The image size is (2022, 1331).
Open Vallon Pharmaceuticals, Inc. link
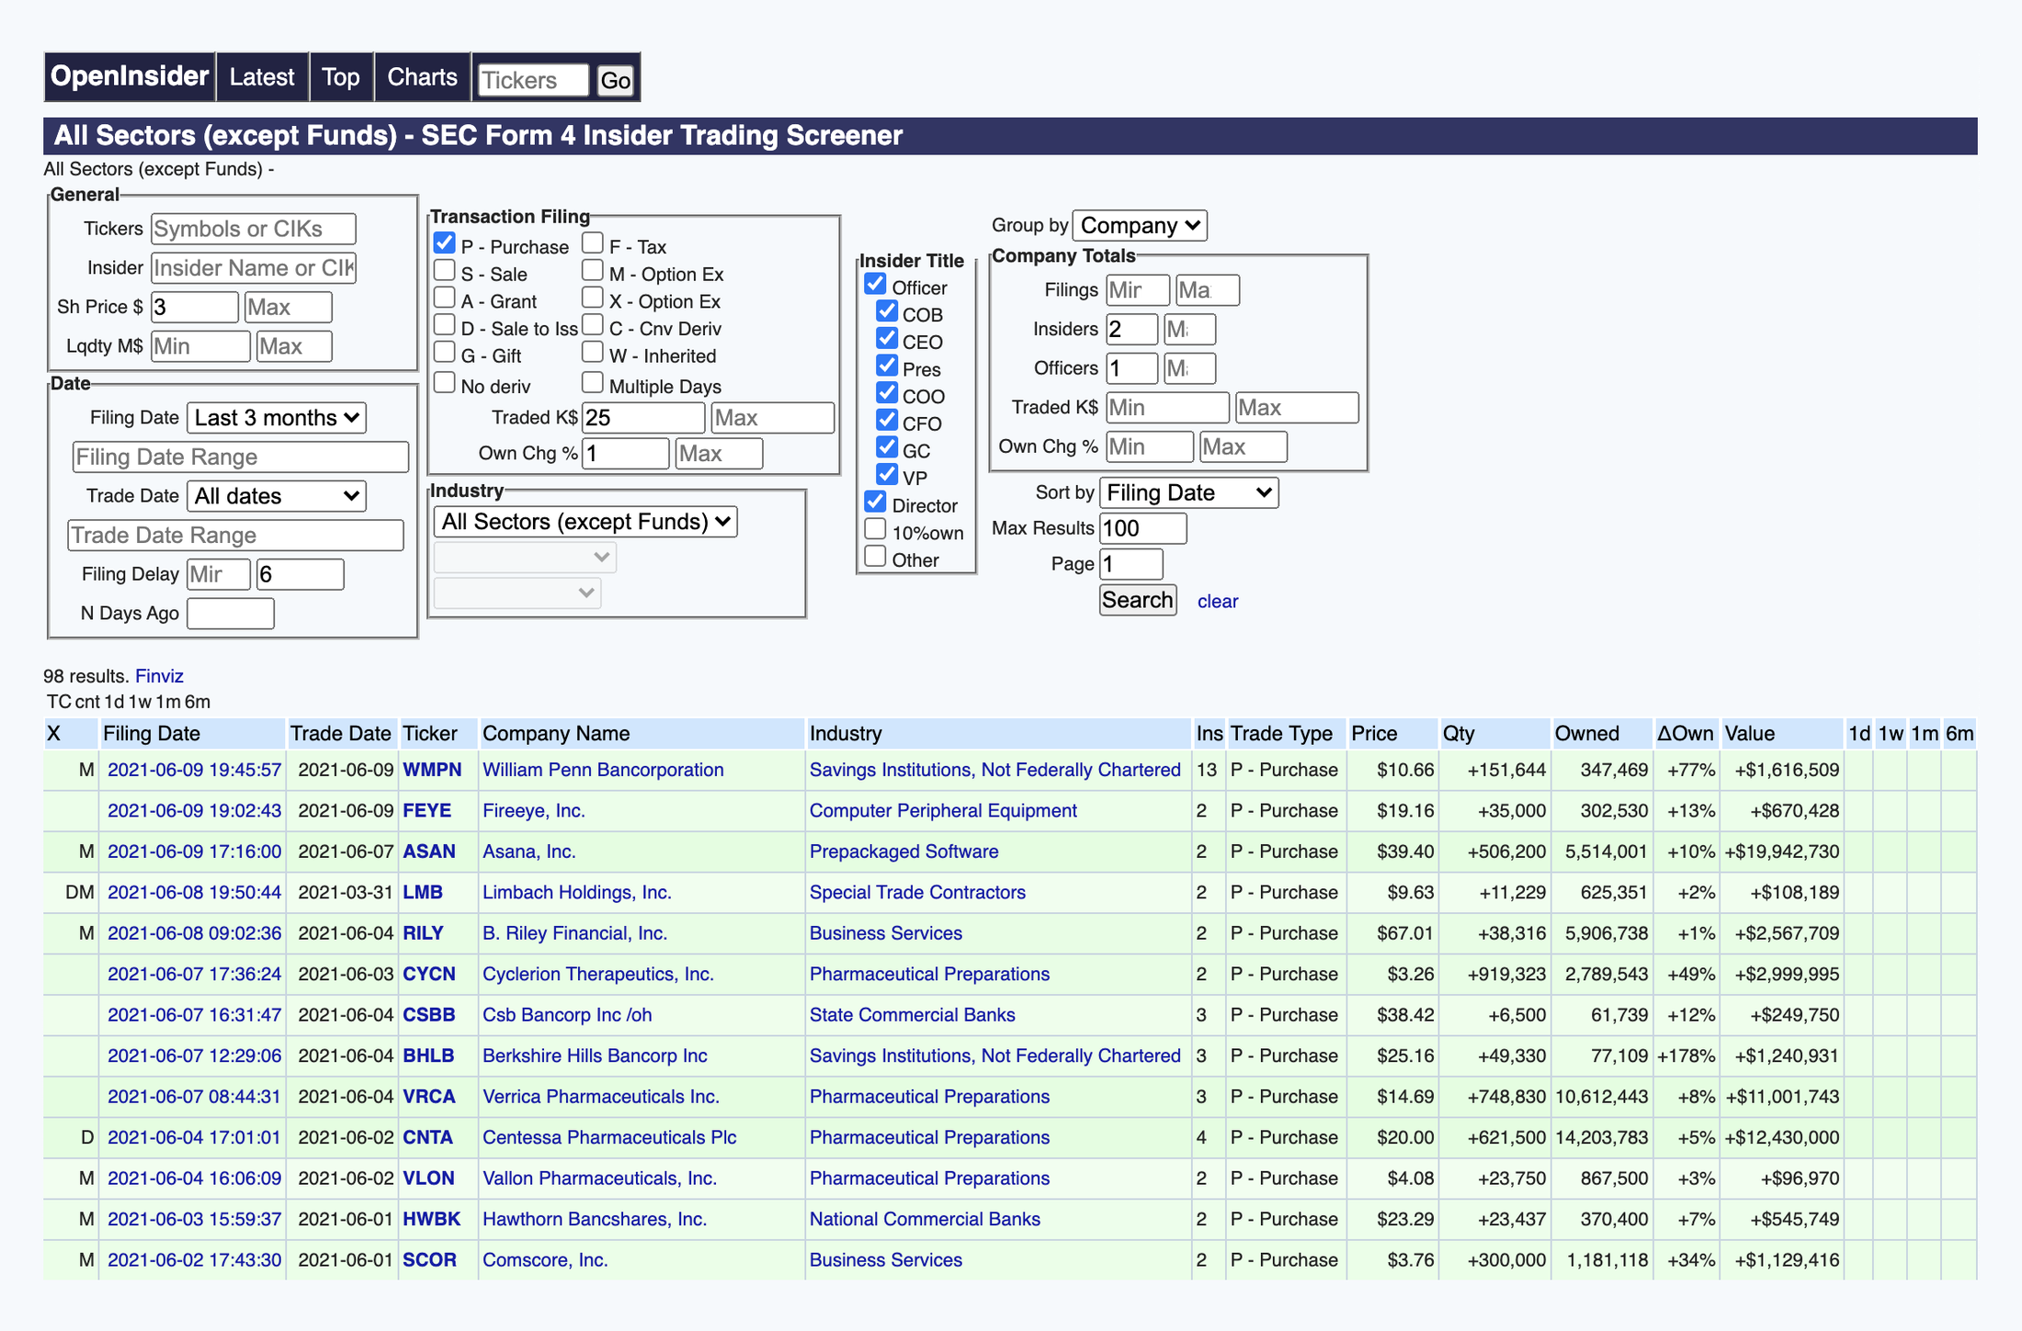tap(599, 1178)
